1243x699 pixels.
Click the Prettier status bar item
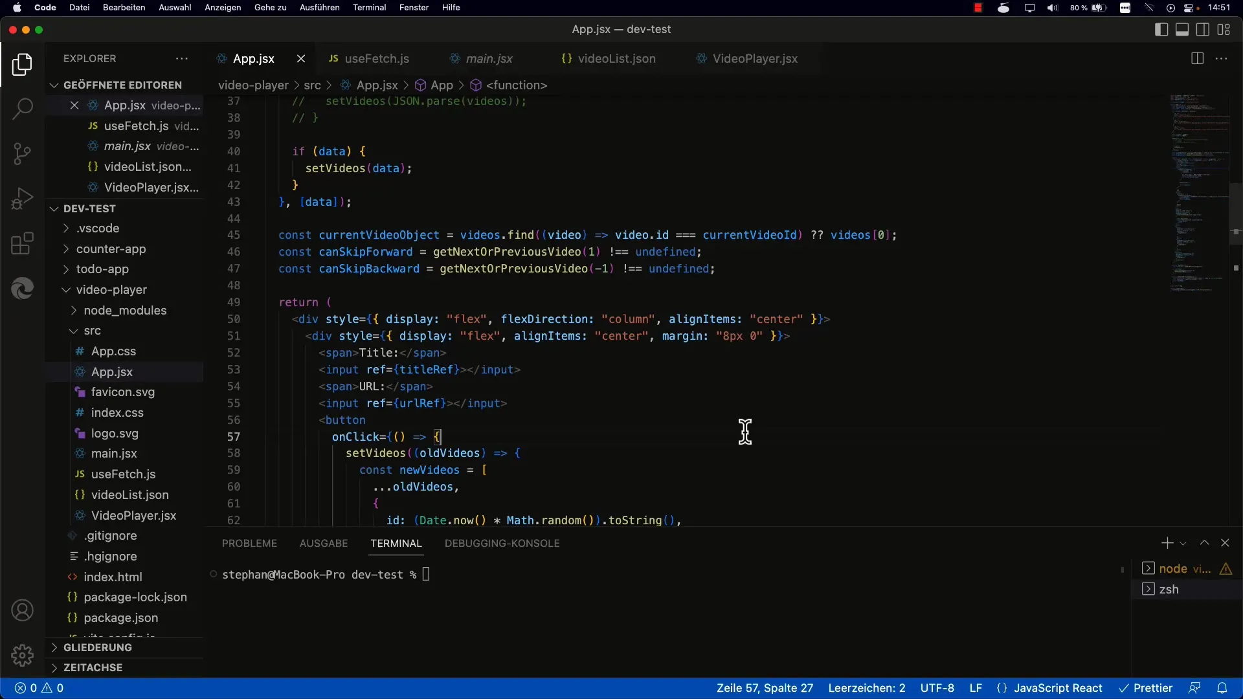point(1145,688)
